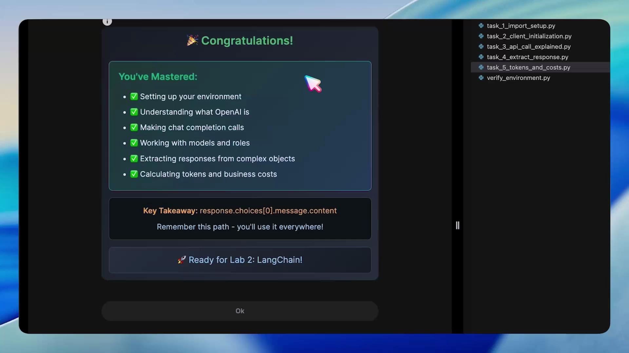Click Python icon next to verify_environment.py
This screenshot has width=629, height=353.
[481, 78]
